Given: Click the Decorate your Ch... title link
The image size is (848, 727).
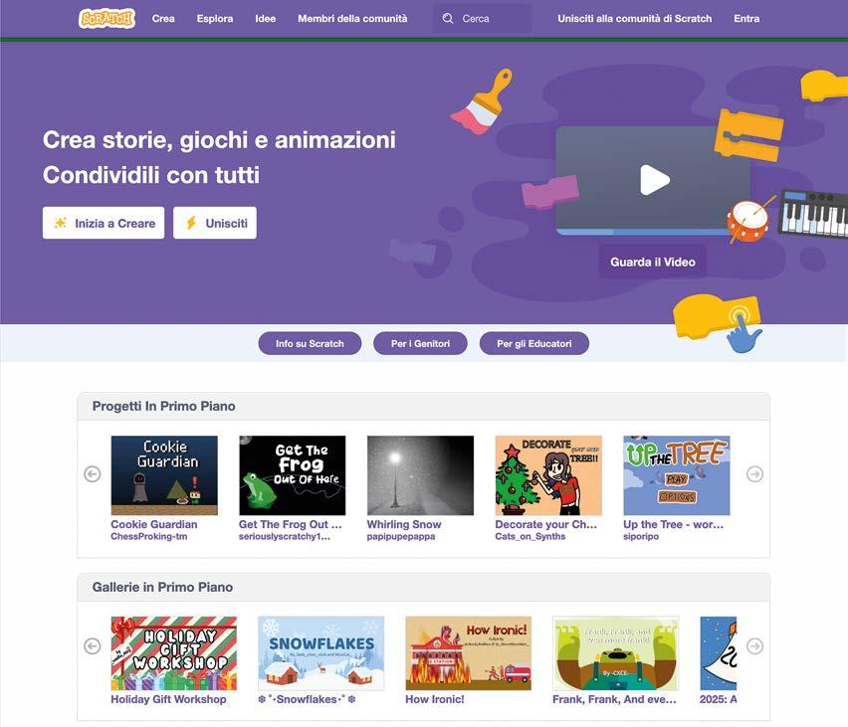Looking at the screenshot, I should (546, 524).
